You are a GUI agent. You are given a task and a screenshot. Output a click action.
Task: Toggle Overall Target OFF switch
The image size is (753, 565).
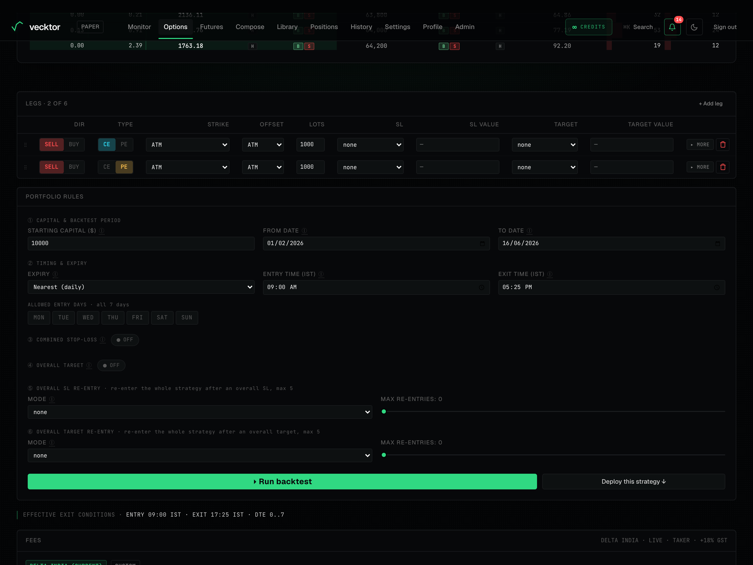111,365
